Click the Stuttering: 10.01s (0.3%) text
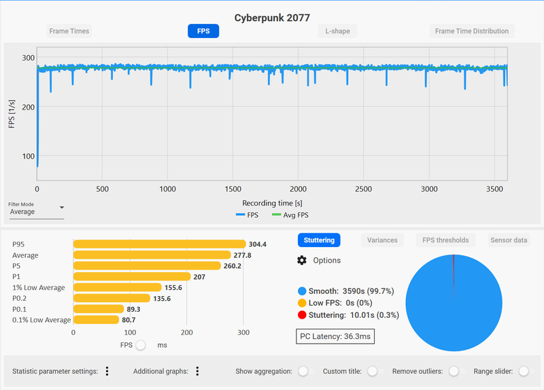 click(354, 315)
